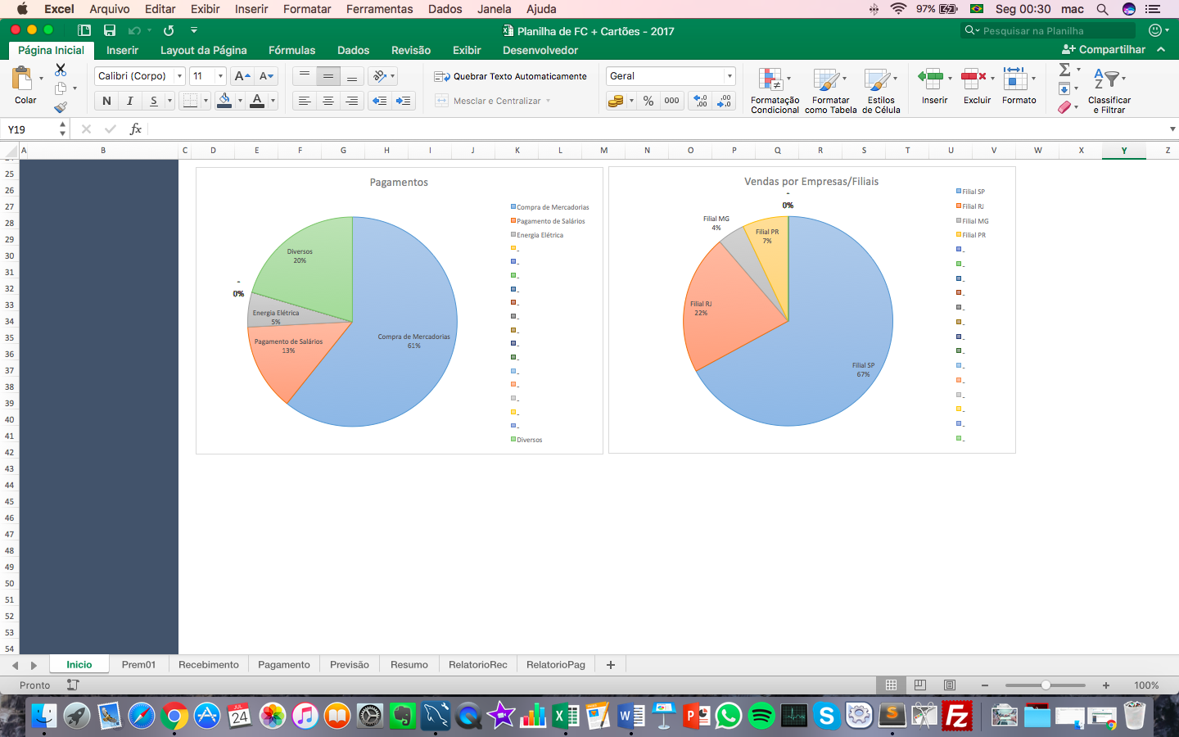Expand the formula bar arrow
This screenshot has height=737, width=1179.
[x=1172, y=129]
